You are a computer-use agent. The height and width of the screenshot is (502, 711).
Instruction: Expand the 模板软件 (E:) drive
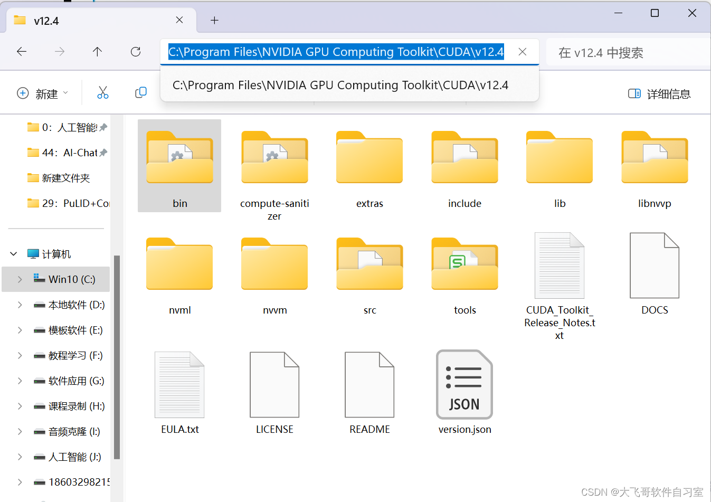click(20, 330)
